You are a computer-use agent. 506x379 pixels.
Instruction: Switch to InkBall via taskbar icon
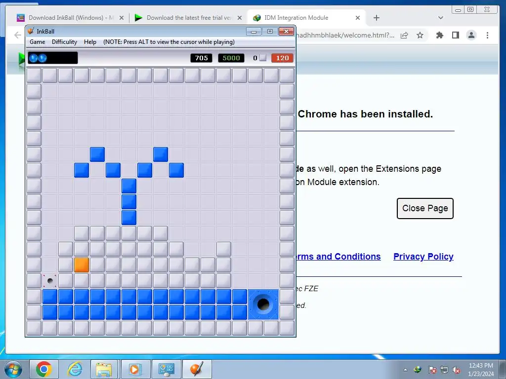(x=197, y=369)
